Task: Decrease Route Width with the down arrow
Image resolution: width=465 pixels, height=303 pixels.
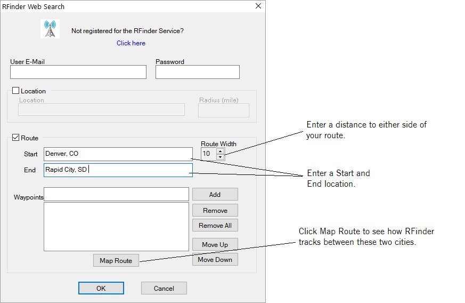Action: click(x=220, y=157)
